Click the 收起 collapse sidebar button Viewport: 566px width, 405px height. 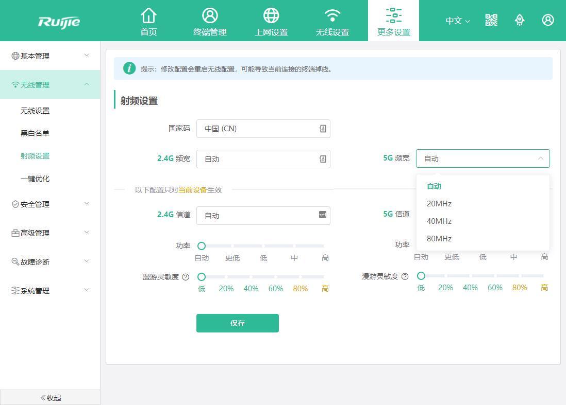[50, 397]
